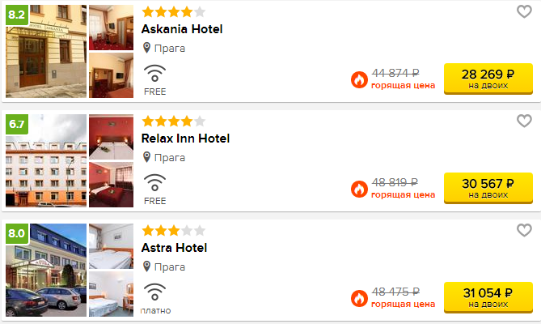Image resolution: width=541 pixels, height=324 pixels.
Task: Save Astra Hotel using its heart icon
Action: (524, 230)
